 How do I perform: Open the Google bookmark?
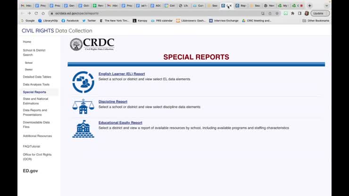(28, 21)
